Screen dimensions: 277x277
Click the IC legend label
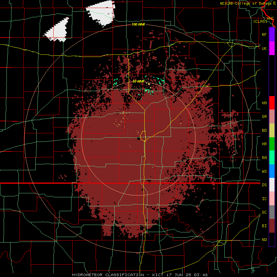[264, 199]
